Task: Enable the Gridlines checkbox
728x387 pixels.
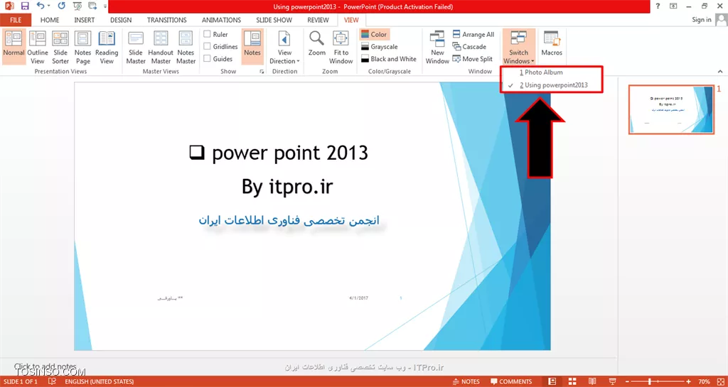Action: (221, 47)
